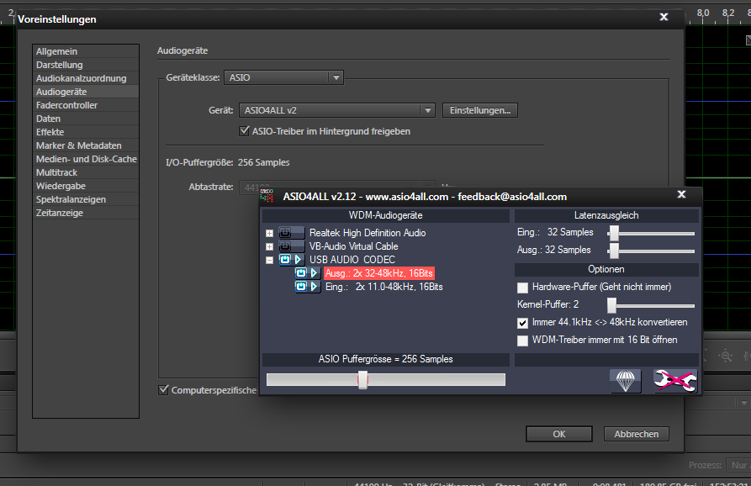Select the Audiokanalzuordnung category
Screen dimensions: 751x486
point(86,78)
